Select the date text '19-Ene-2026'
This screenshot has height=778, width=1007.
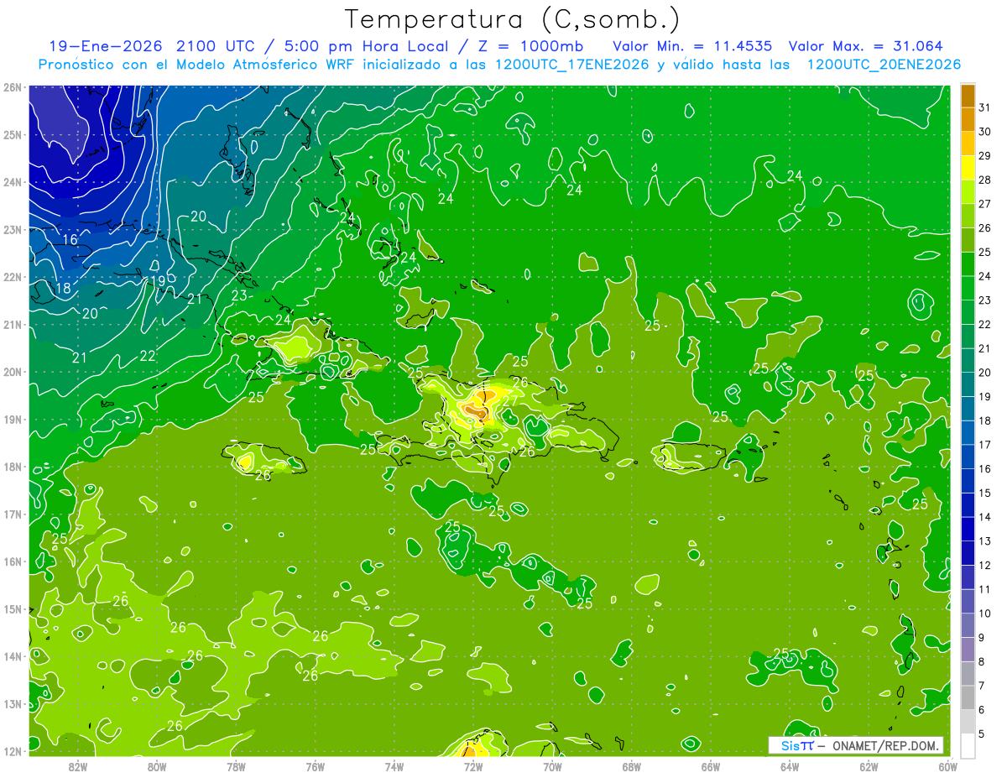[107, 46]
